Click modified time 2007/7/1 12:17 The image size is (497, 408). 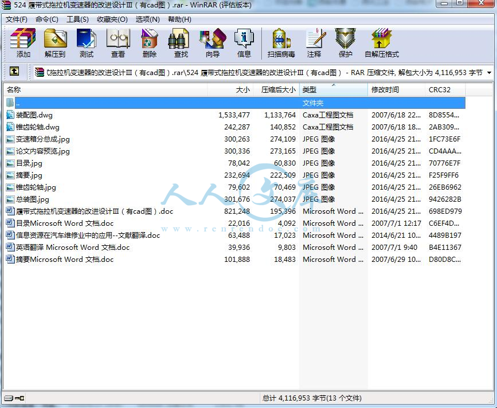[x=396, y=223]
